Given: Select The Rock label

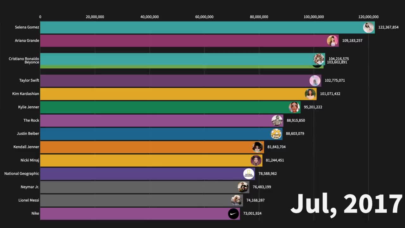Looking at the screenshot, I should point(31,120).
